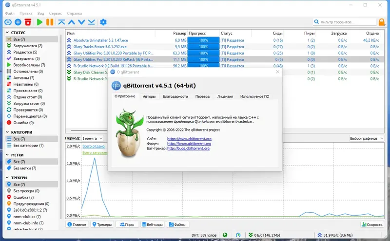Click the orange pause icon

pos(50,22)
